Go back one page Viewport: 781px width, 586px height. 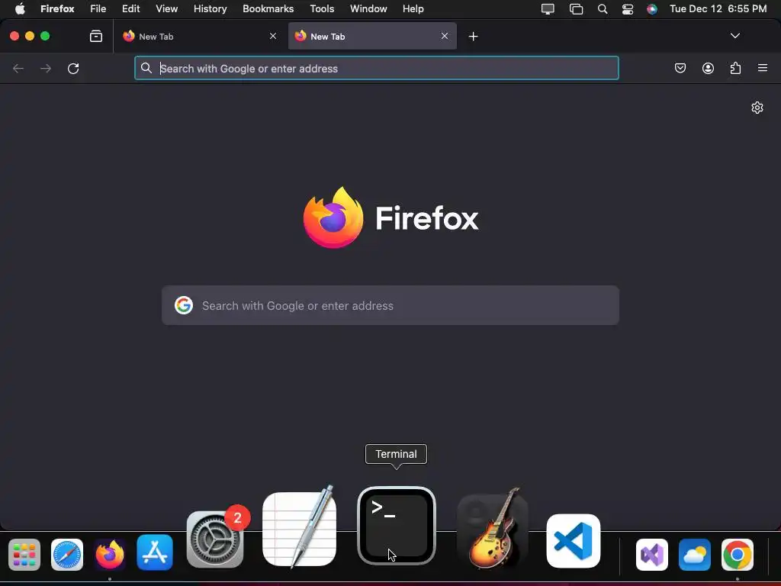point(18,68)
